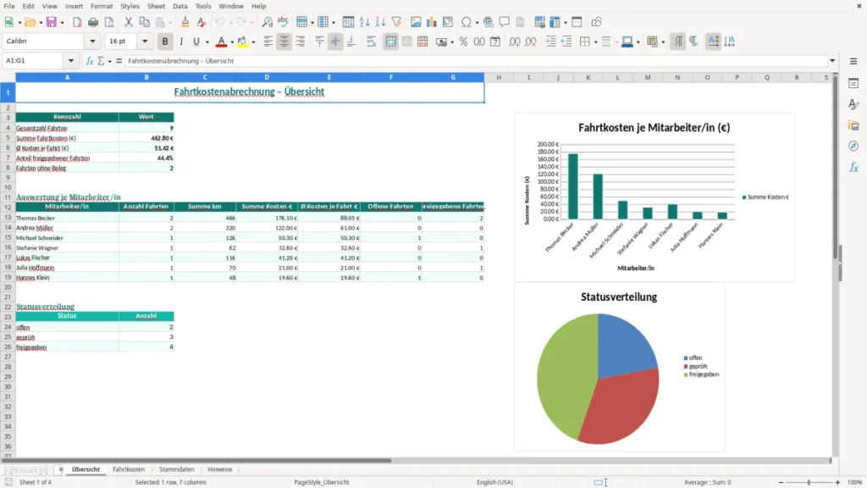Align text left
This screenshot has height=488, width=867.
(268, 42)
